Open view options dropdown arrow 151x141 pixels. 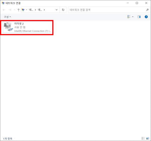click(133, 17)
